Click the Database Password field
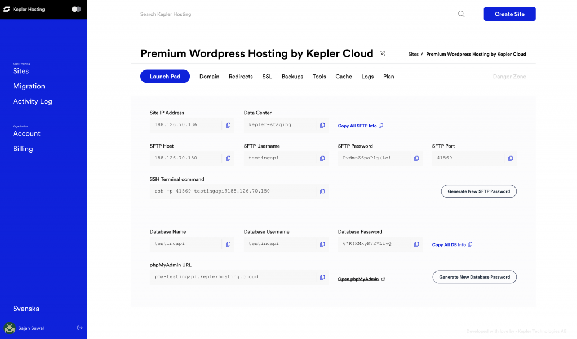The height and width of the screenshot is (339, 577). [x=374, y=244]
